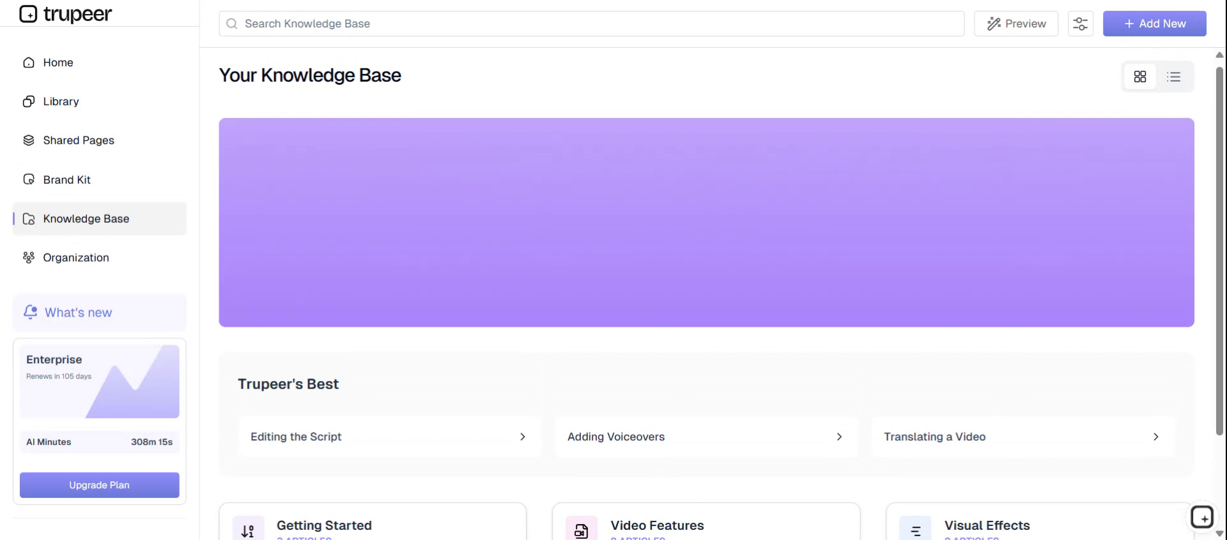
Task: Open the Adding Voiceovers article
Action: [706, 437]
